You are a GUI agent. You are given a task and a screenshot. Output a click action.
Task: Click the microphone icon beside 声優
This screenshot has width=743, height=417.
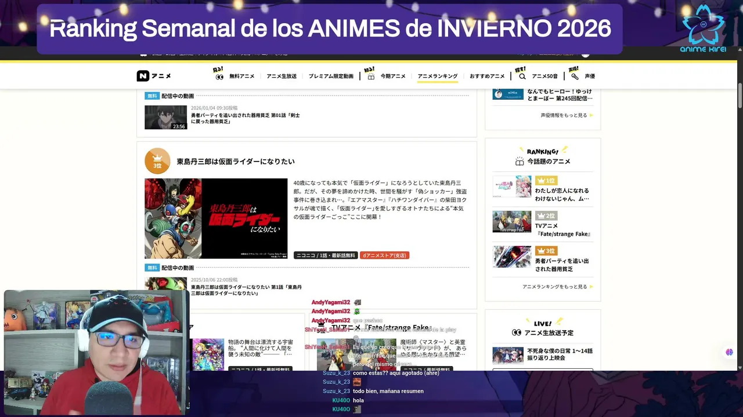[575, 76]
